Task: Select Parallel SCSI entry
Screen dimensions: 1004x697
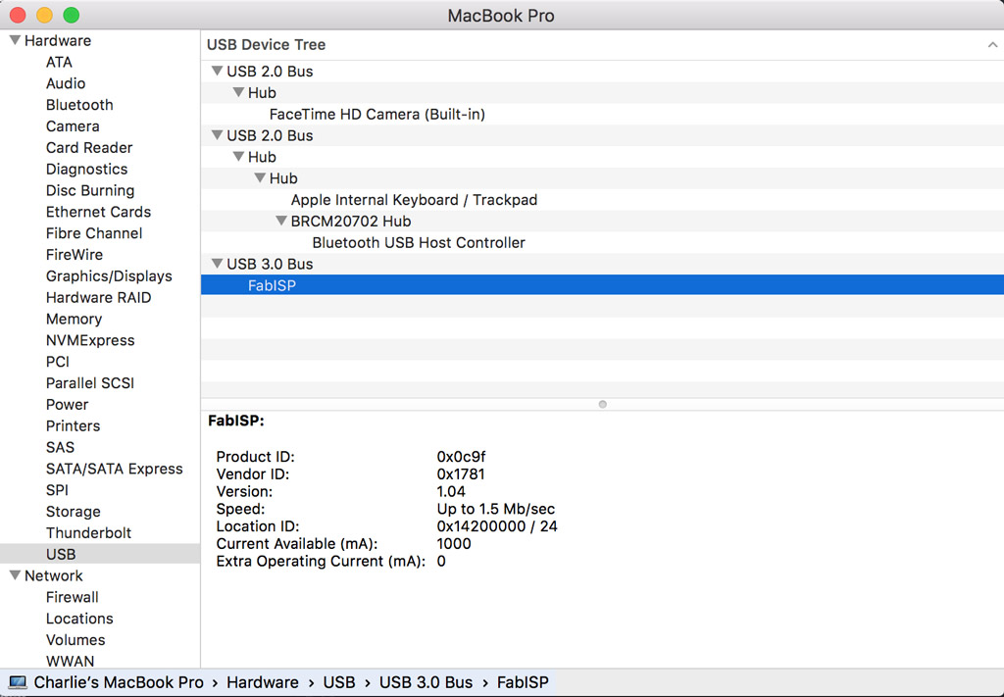Action: tap(89, 382)
